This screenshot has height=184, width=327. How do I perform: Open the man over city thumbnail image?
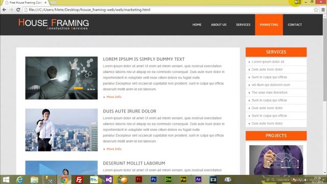61,130
